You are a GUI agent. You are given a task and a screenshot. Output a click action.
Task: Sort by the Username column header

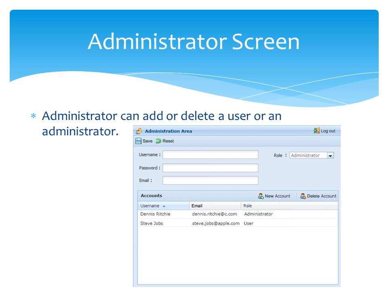[164, 206]
